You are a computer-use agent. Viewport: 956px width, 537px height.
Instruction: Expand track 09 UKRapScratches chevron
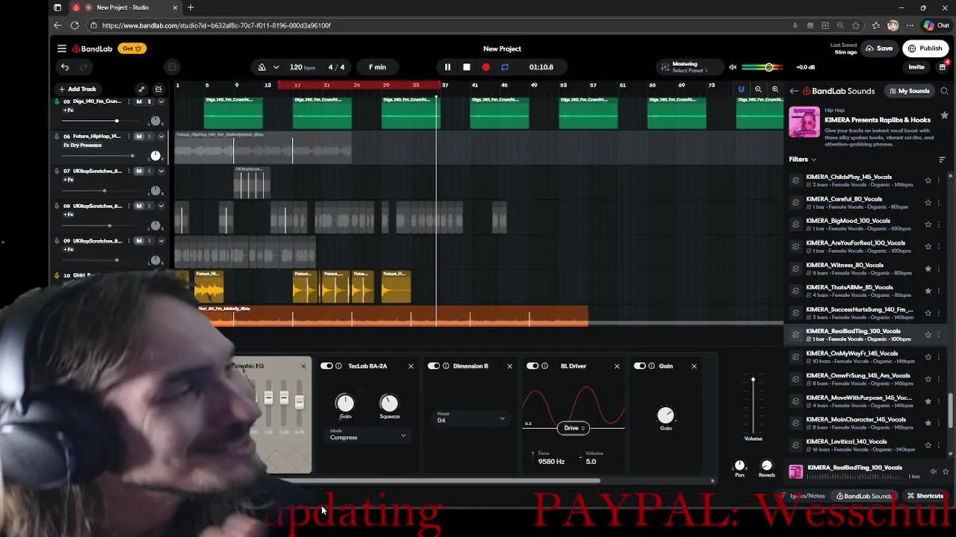[x=161, y=241]
